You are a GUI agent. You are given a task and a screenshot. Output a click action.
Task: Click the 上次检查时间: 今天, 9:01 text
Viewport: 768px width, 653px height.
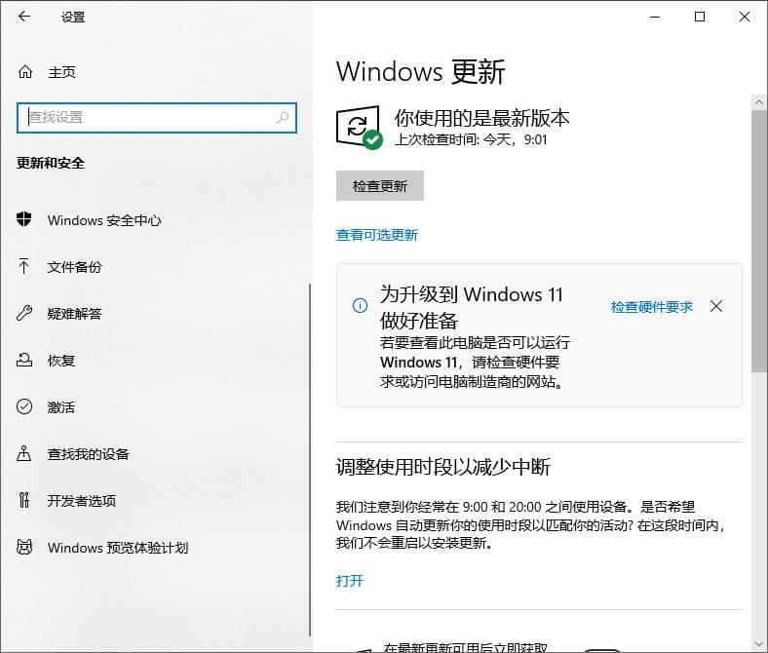point(471,140)
